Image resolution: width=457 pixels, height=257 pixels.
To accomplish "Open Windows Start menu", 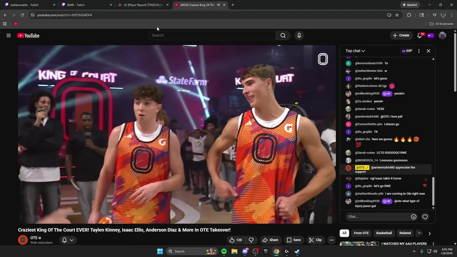I will 160,251.
